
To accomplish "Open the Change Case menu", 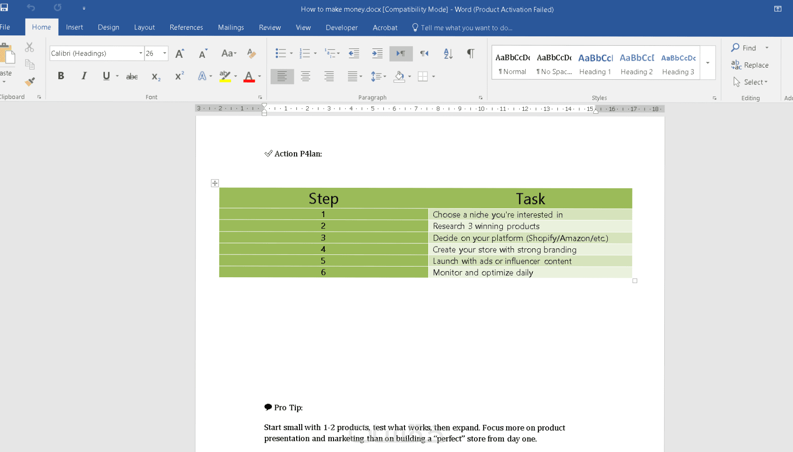I will (x=229, y=54).
